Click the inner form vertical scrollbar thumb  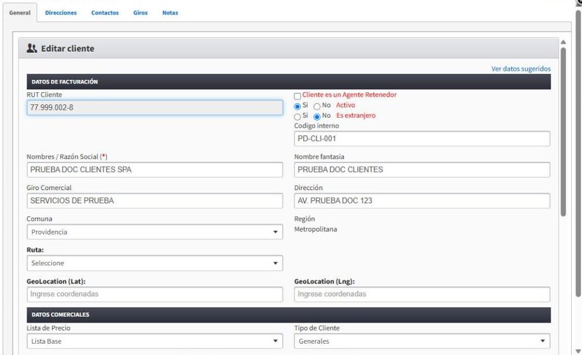pyautogui.click(x=563, y=131)
